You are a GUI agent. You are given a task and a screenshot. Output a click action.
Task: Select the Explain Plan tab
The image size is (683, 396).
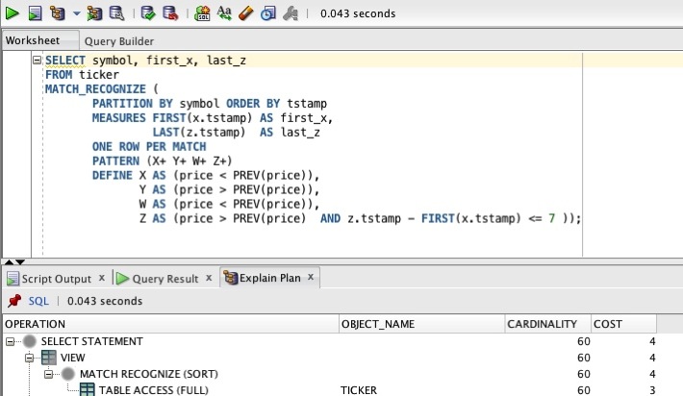[x=269, y=278]
